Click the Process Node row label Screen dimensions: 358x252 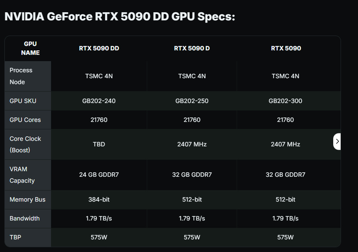point(21,76)
